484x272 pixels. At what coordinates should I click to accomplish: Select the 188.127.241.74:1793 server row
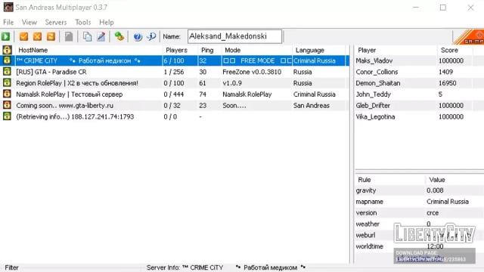click(175, 116)
